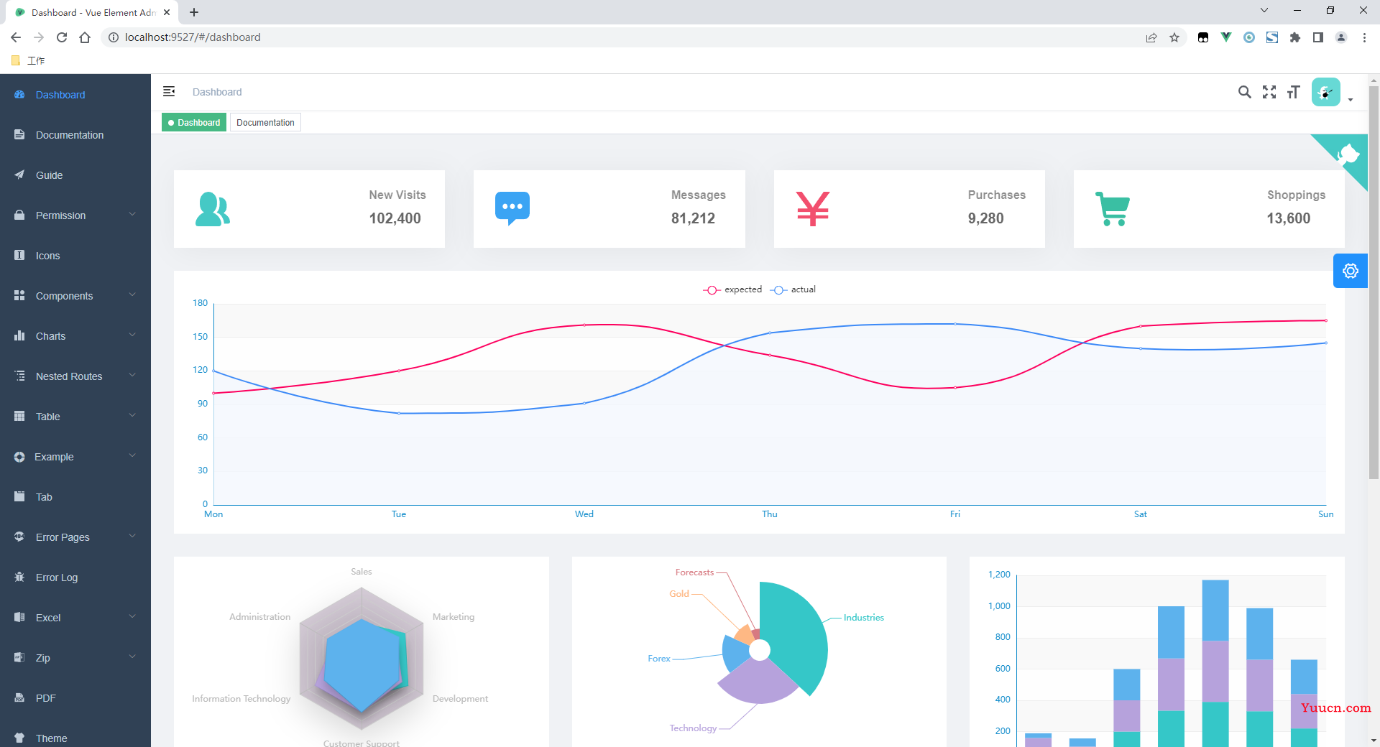The image size is (1380, 747).
Task: Expand the Nested Routes submenu arrow
Action: pos(132,376)
